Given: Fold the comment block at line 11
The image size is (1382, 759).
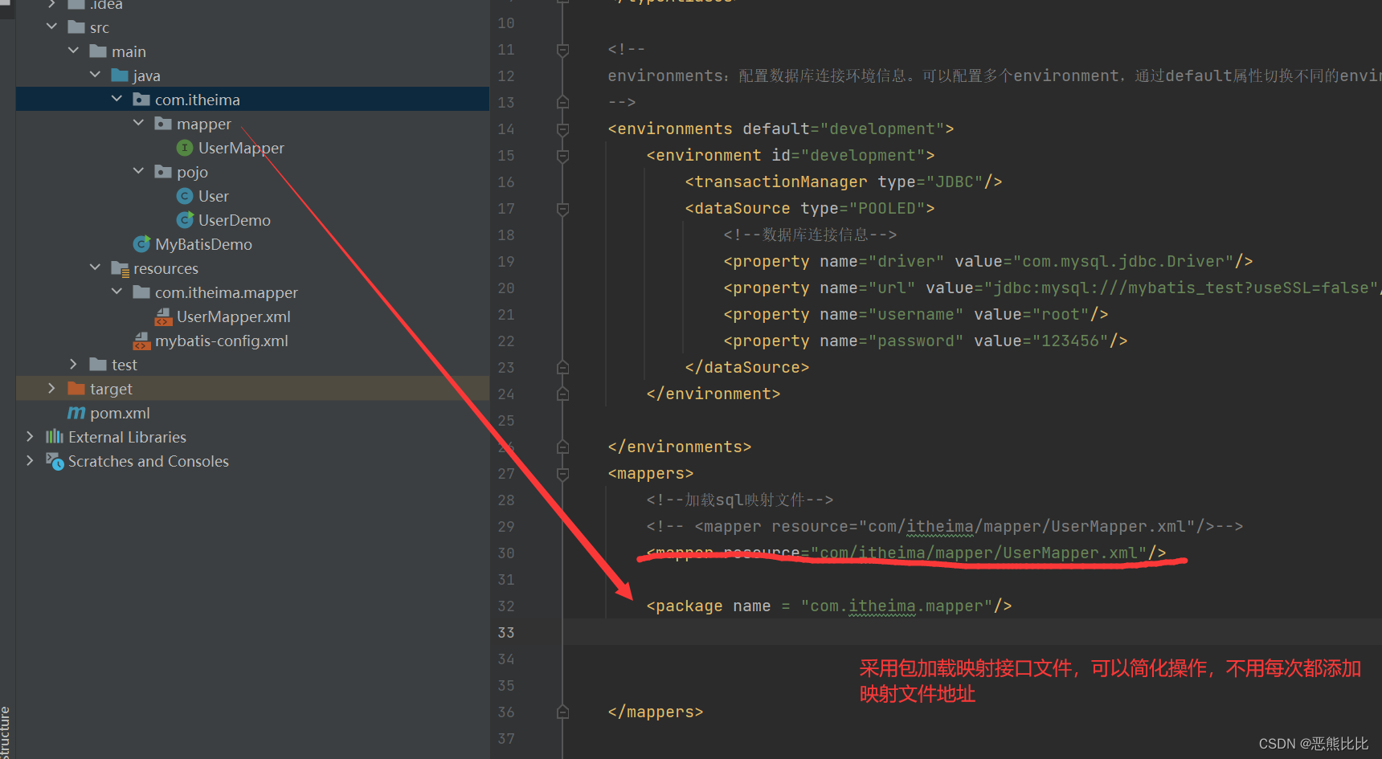Looking at the screenshot, I should 562,50.
